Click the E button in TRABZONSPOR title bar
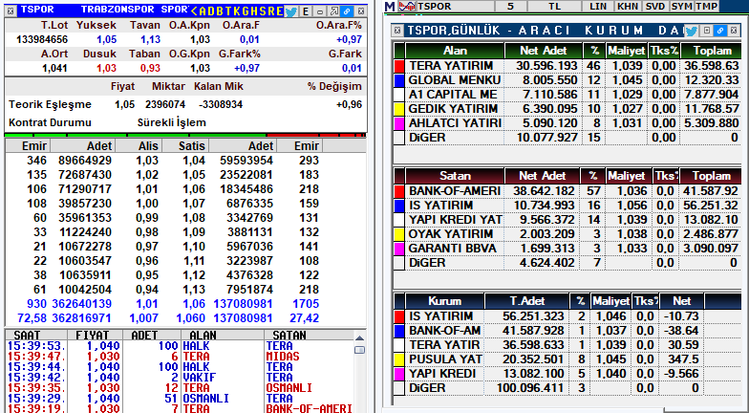 (x=306, y=11)
